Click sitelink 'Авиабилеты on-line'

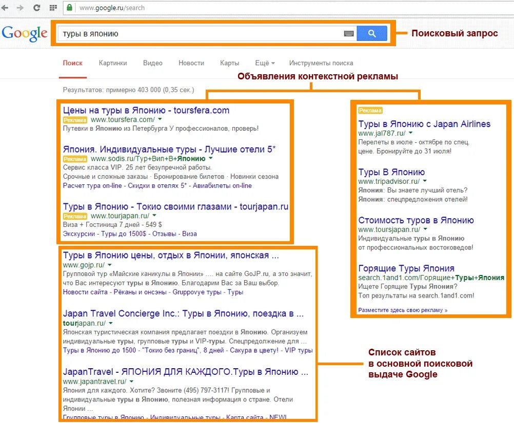(x=222, y=185)
